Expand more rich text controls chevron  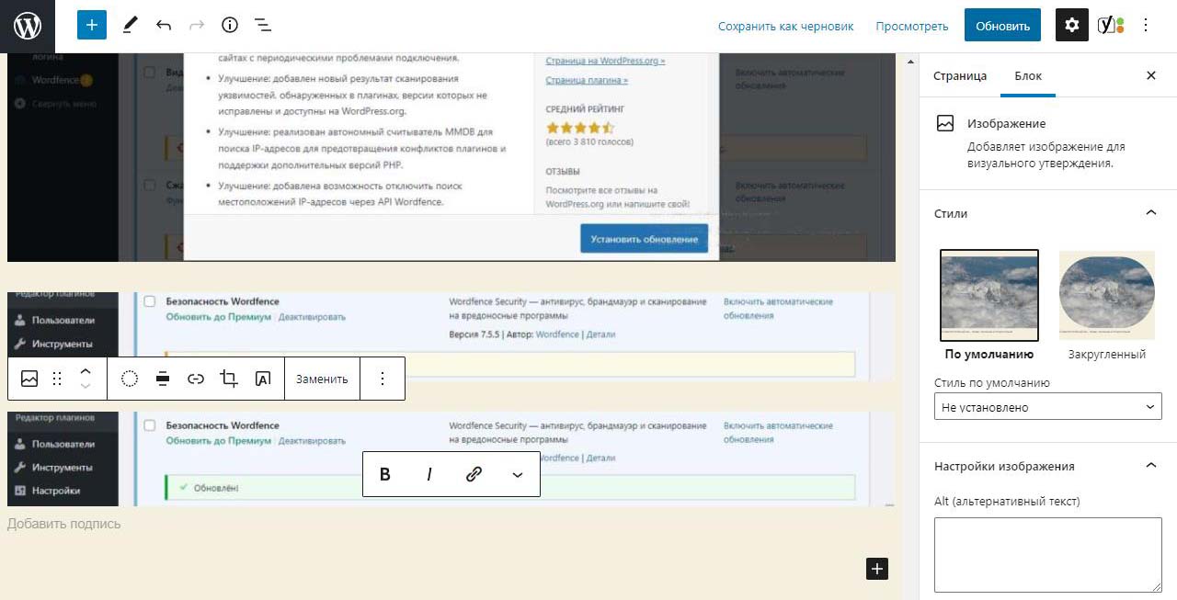coord(518,474)
